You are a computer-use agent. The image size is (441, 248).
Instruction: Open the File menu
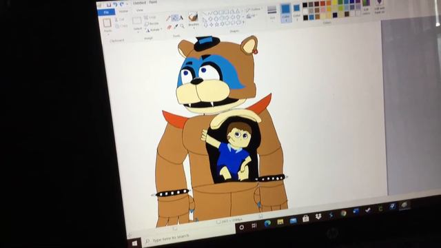[x=106, y=12]
